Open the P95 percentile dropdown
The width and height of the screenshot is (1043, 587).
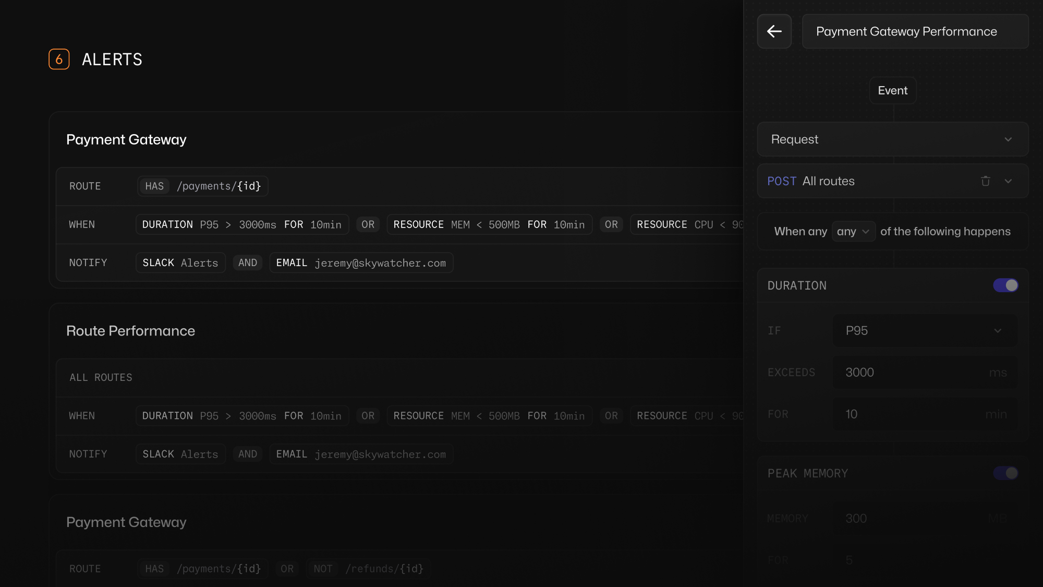(924, 331)
